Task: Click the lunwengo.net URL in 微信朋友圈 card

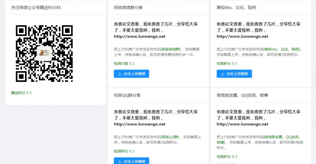Action: point(243,124)
